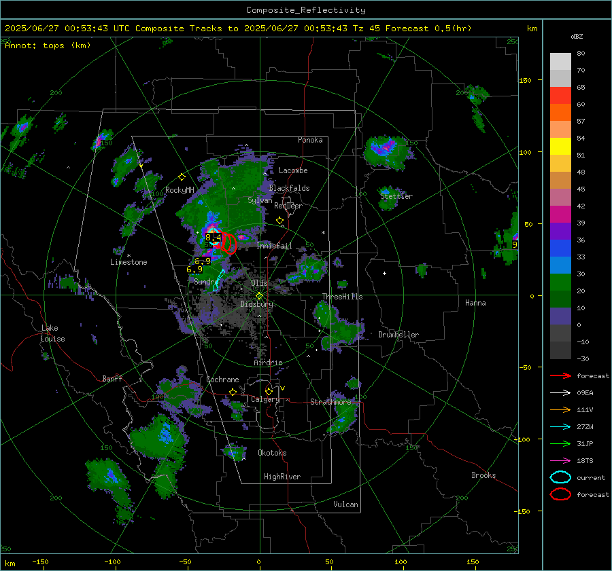Click the yellow diamond marker above Calgary
Image resolution: width=612 pixels, height=571 pixels.
269,391
